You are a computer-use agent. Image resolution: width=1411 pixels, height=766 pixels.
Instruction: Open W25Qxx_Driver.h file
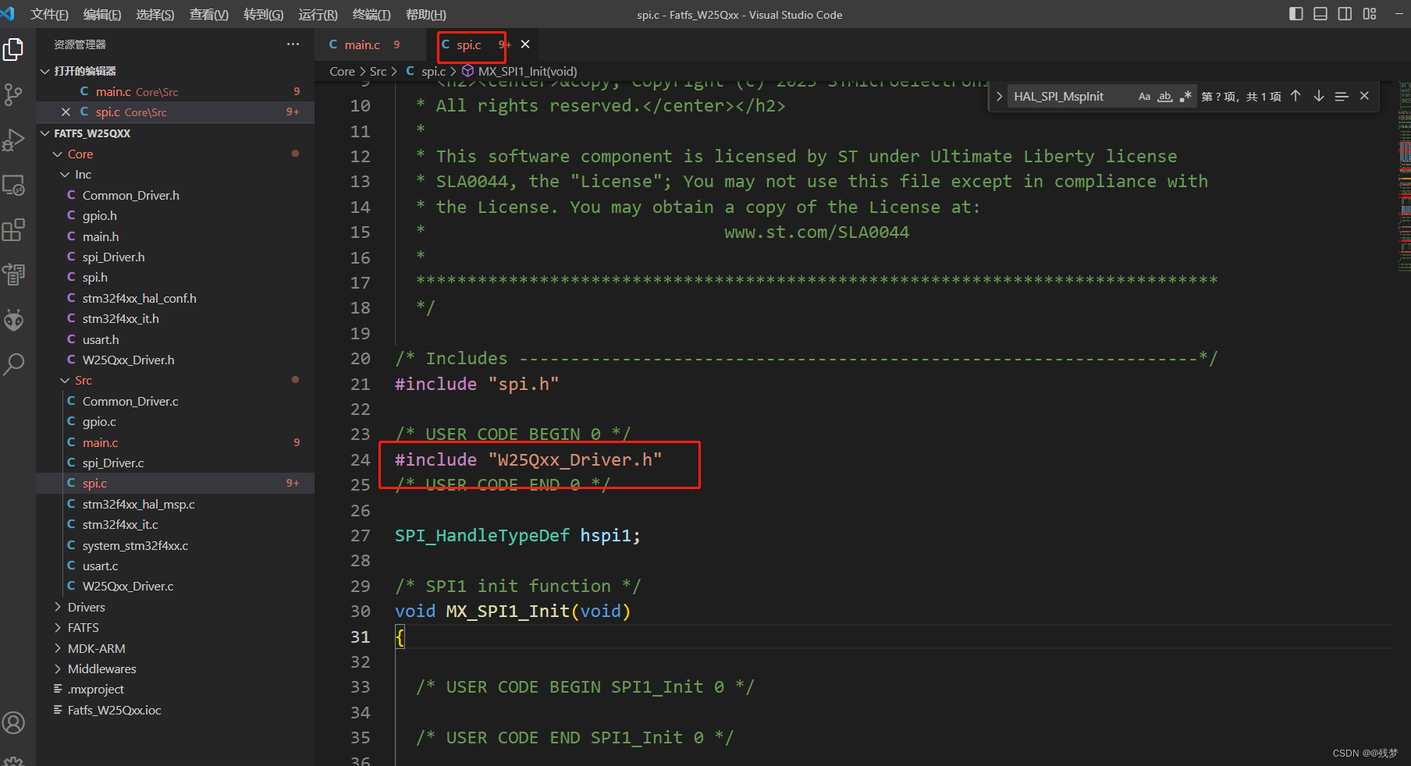176,360
